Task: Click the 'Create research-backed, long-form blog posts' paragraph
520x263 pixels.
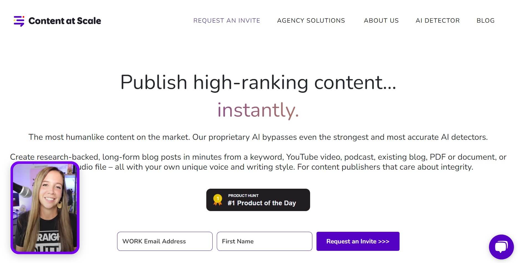Action: point(258,162)
